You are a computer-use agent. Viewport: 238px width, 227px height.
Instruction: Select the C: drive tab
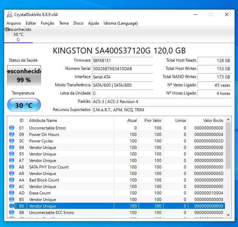(19, 35)
